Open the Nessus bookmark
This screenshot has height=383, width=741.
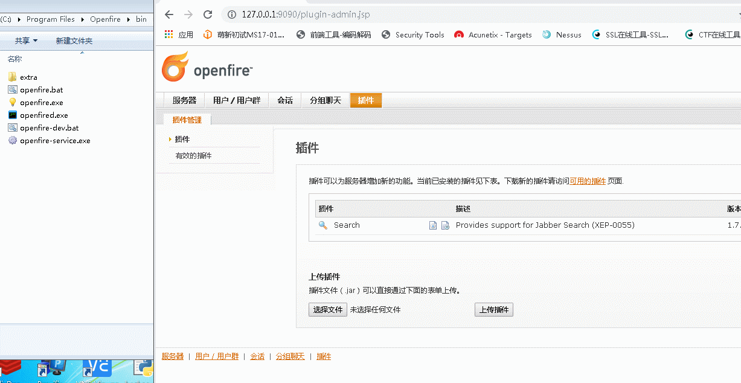[x=562, y=35]
